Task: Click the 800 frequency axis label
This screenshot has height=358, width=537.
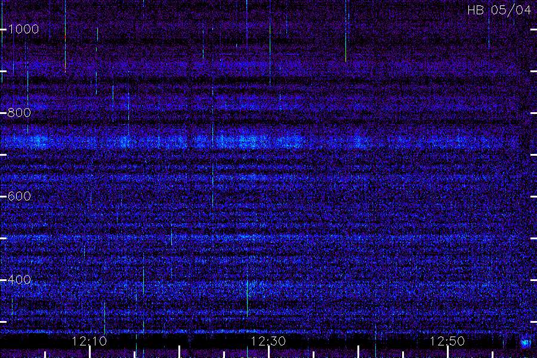Action: pos(19,113)
